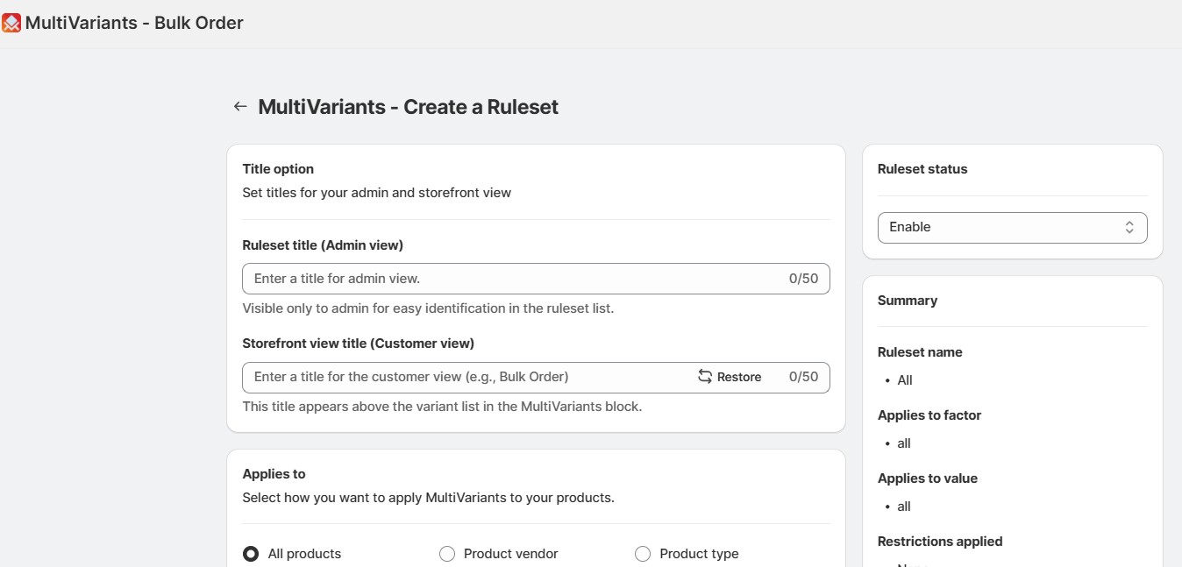Click the Restore icon in the storefront title field
Viewport: 1182px width, 567px height.
tap(705, 376)
